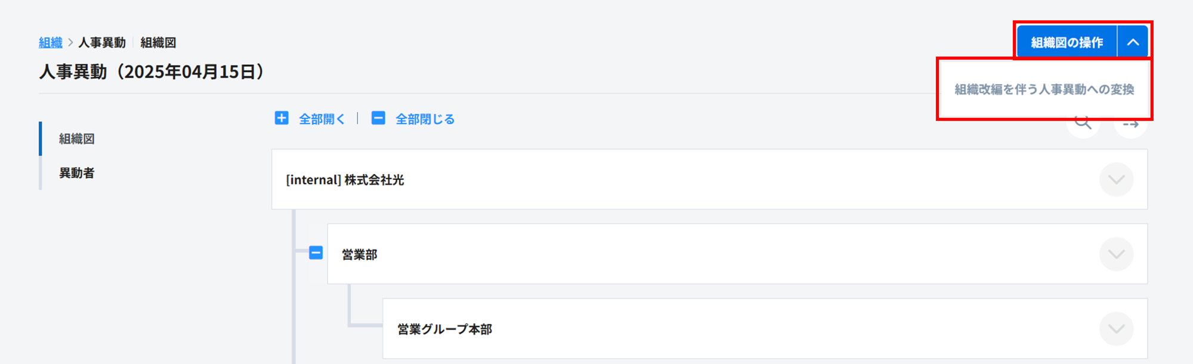Screen dimensions: 1193x364
Task: Open the chevron on the 株式会社光 row
Action: click(x=1116, y=179)
